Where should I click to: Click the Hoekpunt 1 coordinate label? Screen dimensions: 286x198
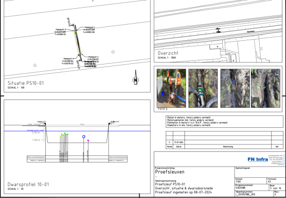(x=89, y=29)
